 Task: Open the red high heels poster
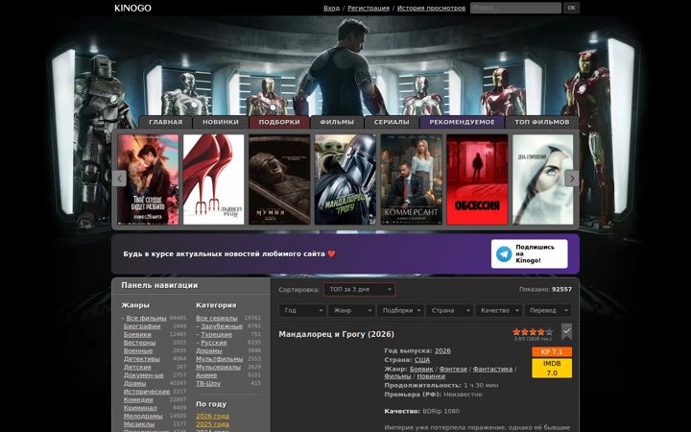point(214,180)
